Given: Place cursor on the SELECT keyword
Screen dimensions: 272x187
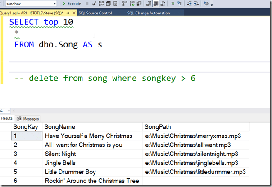Looking at the screenshot, I should (24, 22).
